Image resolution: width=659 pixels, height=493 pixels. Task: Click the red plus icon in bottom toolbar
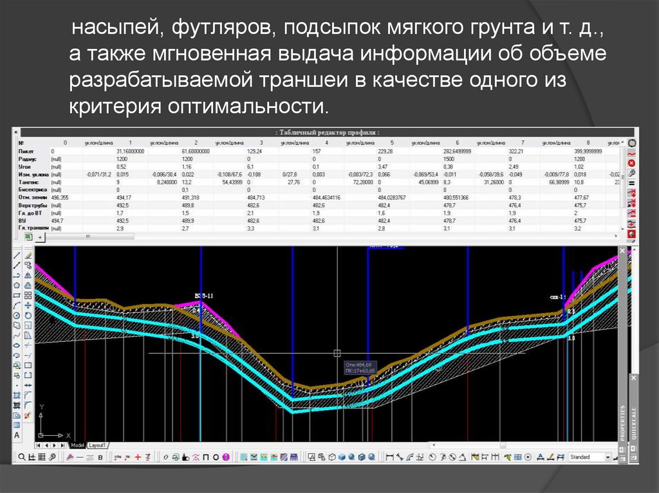pos(138,457)
